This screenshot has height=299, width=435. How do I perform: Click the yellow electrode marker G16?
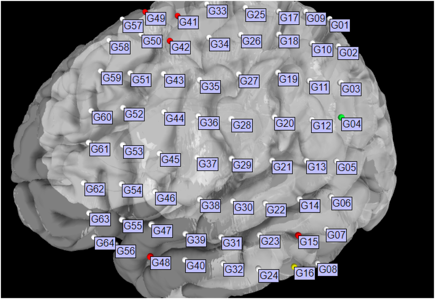(294, 266)
